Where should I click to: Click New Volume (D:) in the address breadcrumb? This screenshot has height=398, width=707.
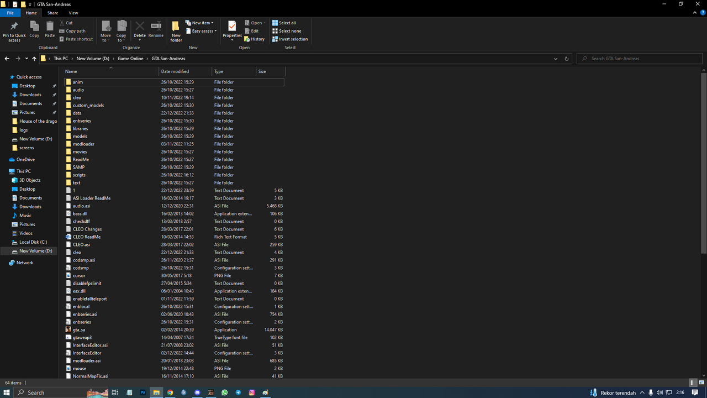click(93, 59)
